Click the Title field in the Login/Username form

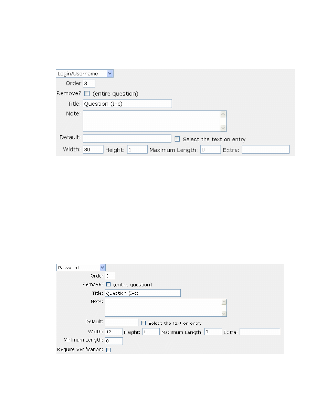pos(127,104)
